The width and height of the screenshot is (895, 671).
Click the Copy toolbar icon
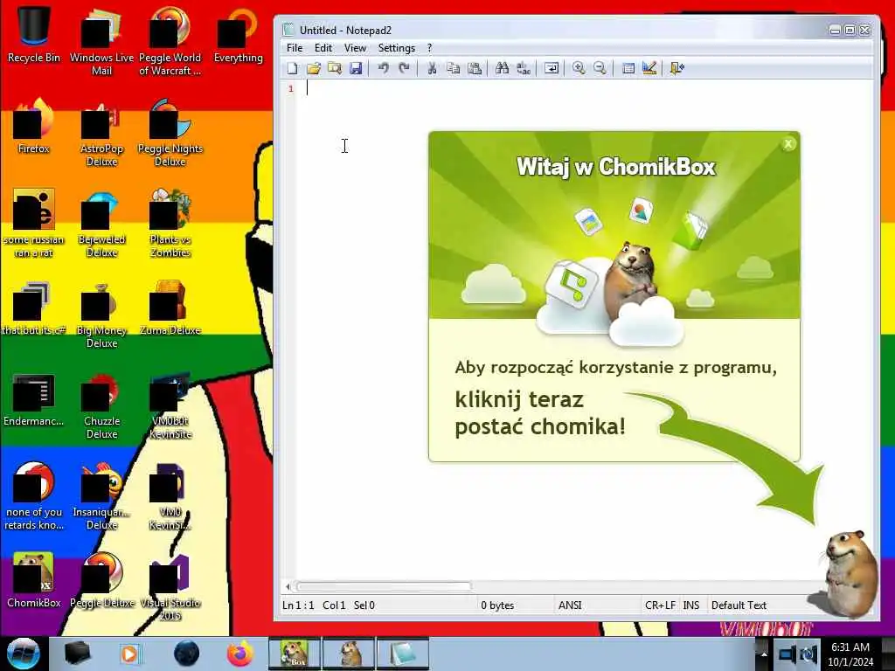click(454, 68)
